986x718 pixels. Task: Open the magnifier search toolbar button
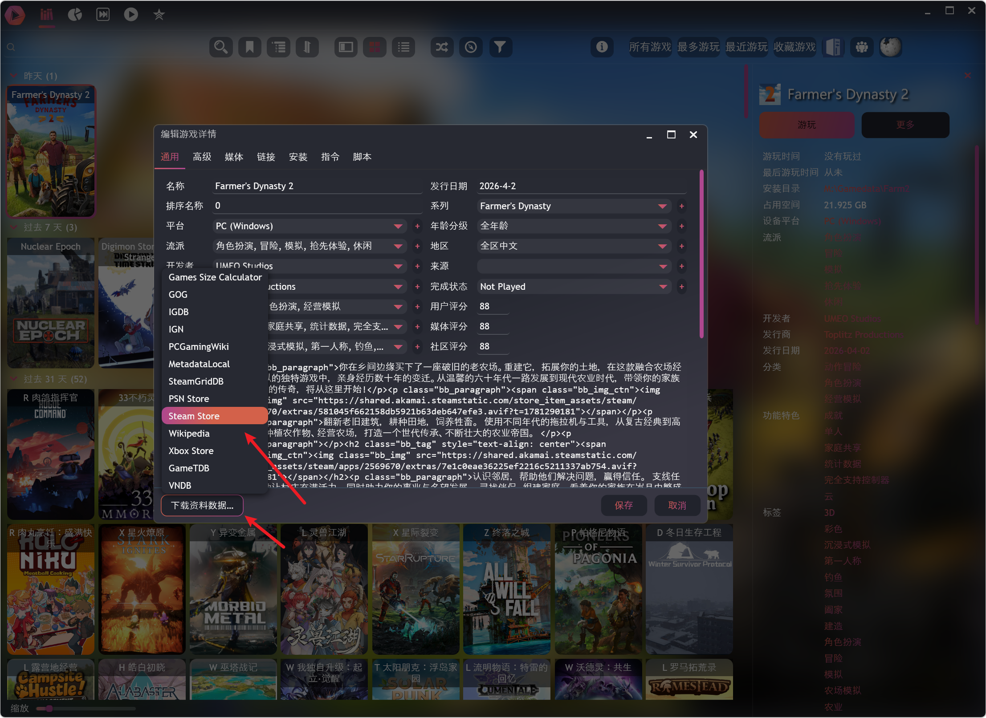point(221,47)
